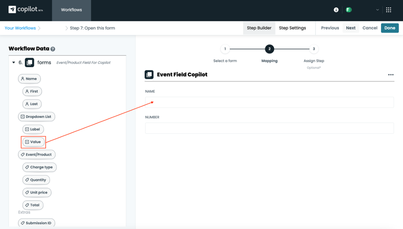Open the apps grid icon
This screenshot has width=403, height=229.
coord(388,10)
